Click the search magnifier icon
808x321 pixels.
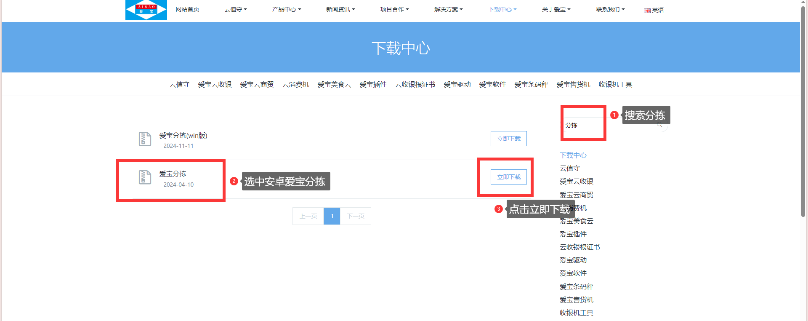click(659, 125)
